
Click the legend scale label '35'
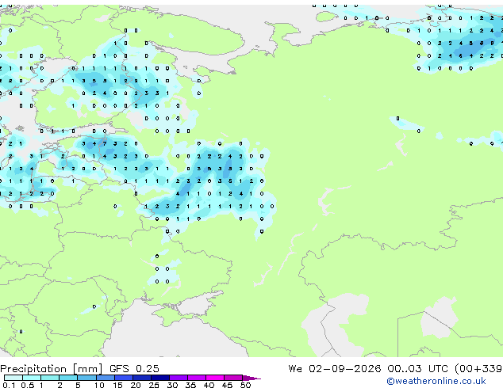pyautogui.click(x=190, y=385)
